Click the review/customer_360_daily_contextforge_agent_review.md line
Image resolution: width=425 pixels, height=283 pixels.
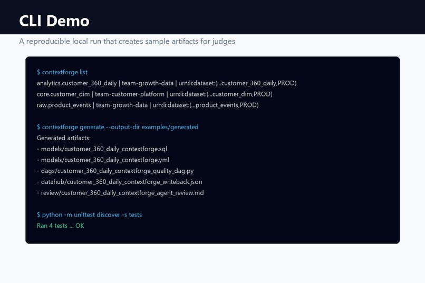click(x=120, y=193)
